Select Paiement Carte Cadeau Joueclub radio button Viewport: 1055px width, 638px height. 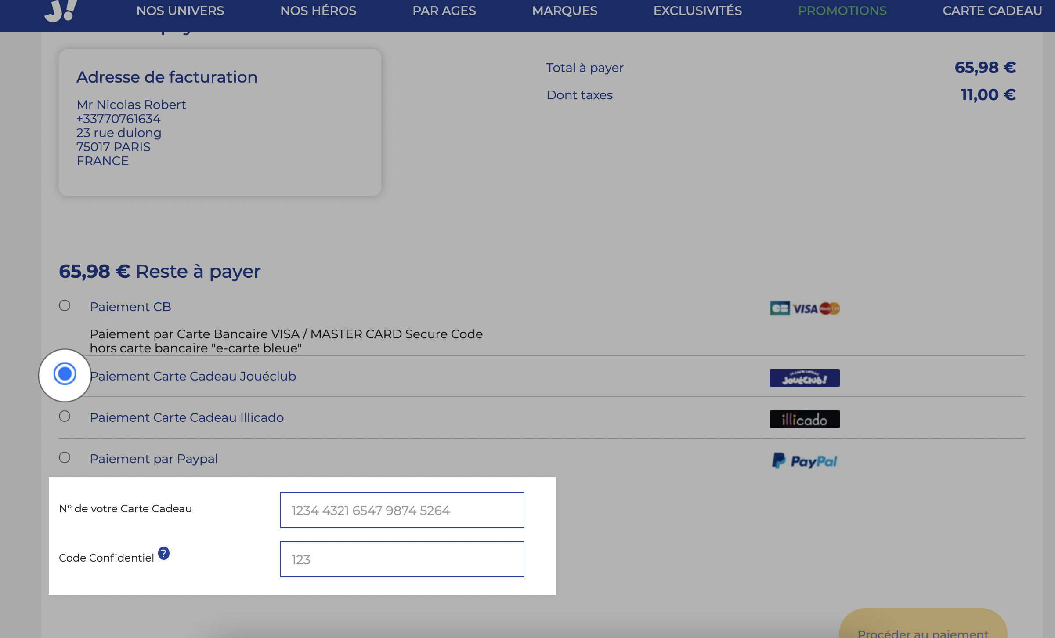pos(65,374)
